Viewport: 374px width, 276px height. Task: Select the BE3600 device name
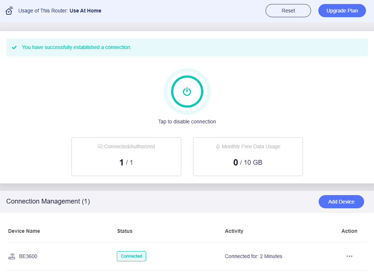pyautogui.click(x=28, y=256)
